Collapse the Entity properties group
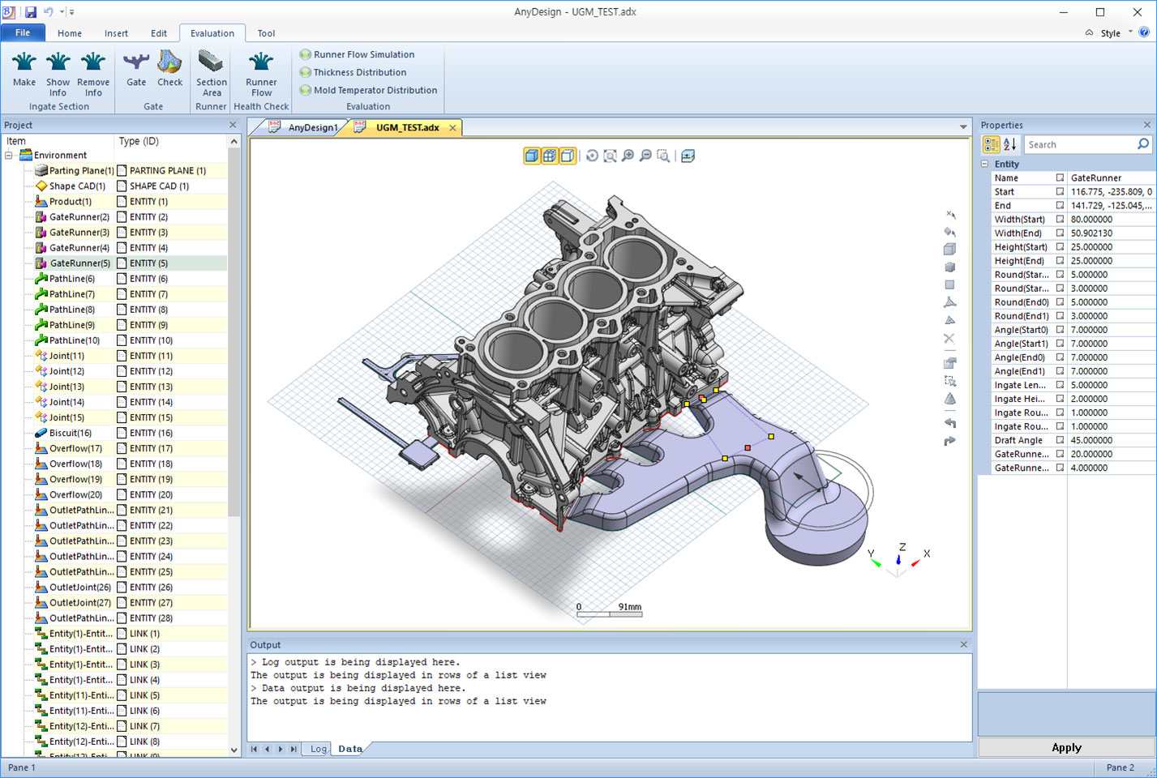The width and height of the screenshot is (1157, 778). 985,164
